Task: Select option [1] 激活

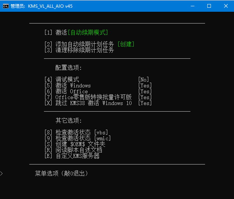Action: coord(56,32)
